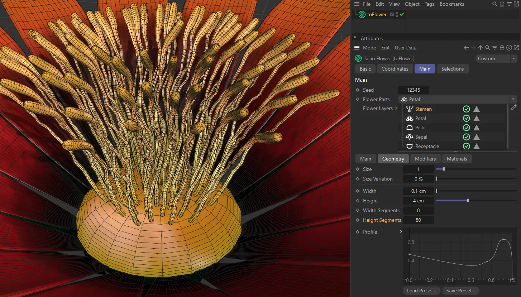Select the Stamen flower part icon
Screen dimensions: 521x297
(410, 109)
